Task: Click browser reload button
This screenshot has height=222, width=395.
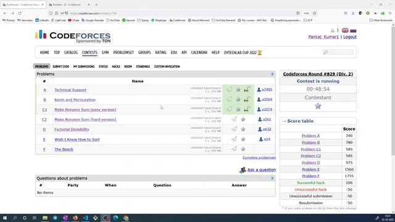Action: (20, 13)
